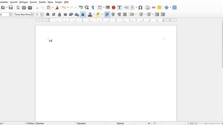The height and width of the screenshot is (125, 223).
Task: Insert special character Omega icon
Action: click(140, 8)
